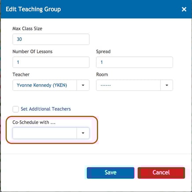The height and width of the screenshot is (192, 192).
Task: Click the Room field showing dashes
Action: (128, 85)
